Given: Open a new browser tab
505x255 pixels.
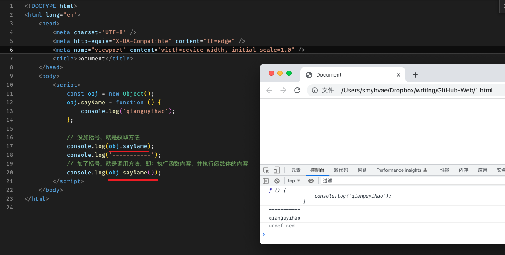Looking at the screenshot, I should point(415,74).
